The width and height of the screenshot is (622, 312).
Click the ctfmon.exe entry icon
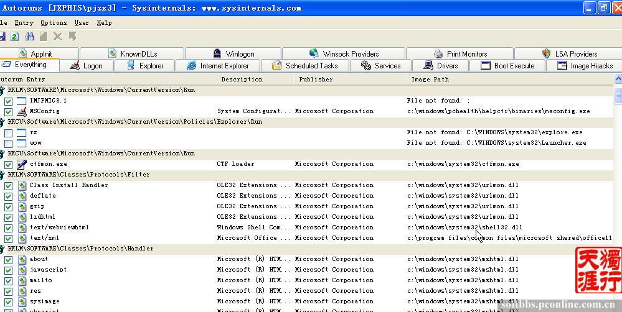coord(22,165)
